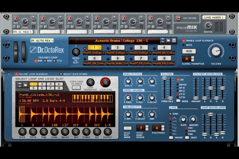Image resolution: width=239 pixels, height=159 pixels.
Task: Step loops with the loop select arrows
Action: tap(20, 85)
